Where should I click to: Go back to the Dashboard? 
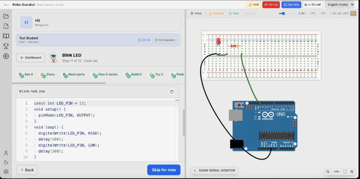[30, 58]
